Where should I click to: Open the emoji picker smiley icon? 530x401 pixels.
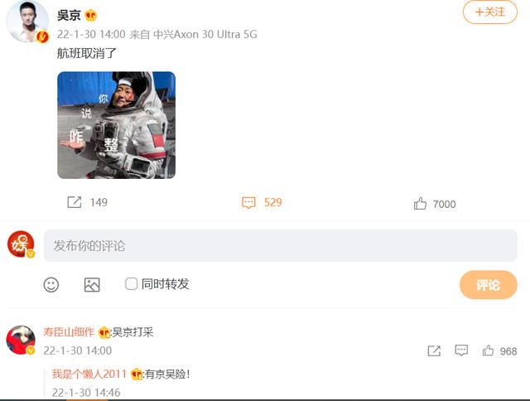51,285
